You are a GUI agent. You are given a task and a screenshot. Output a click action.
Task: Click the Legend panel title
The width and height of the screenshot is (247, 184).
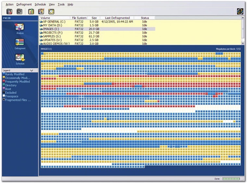6,71
